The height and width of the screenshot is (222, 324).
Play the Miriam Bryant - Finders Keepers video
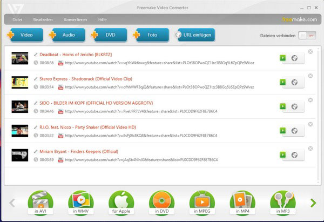tap(282, 154)
